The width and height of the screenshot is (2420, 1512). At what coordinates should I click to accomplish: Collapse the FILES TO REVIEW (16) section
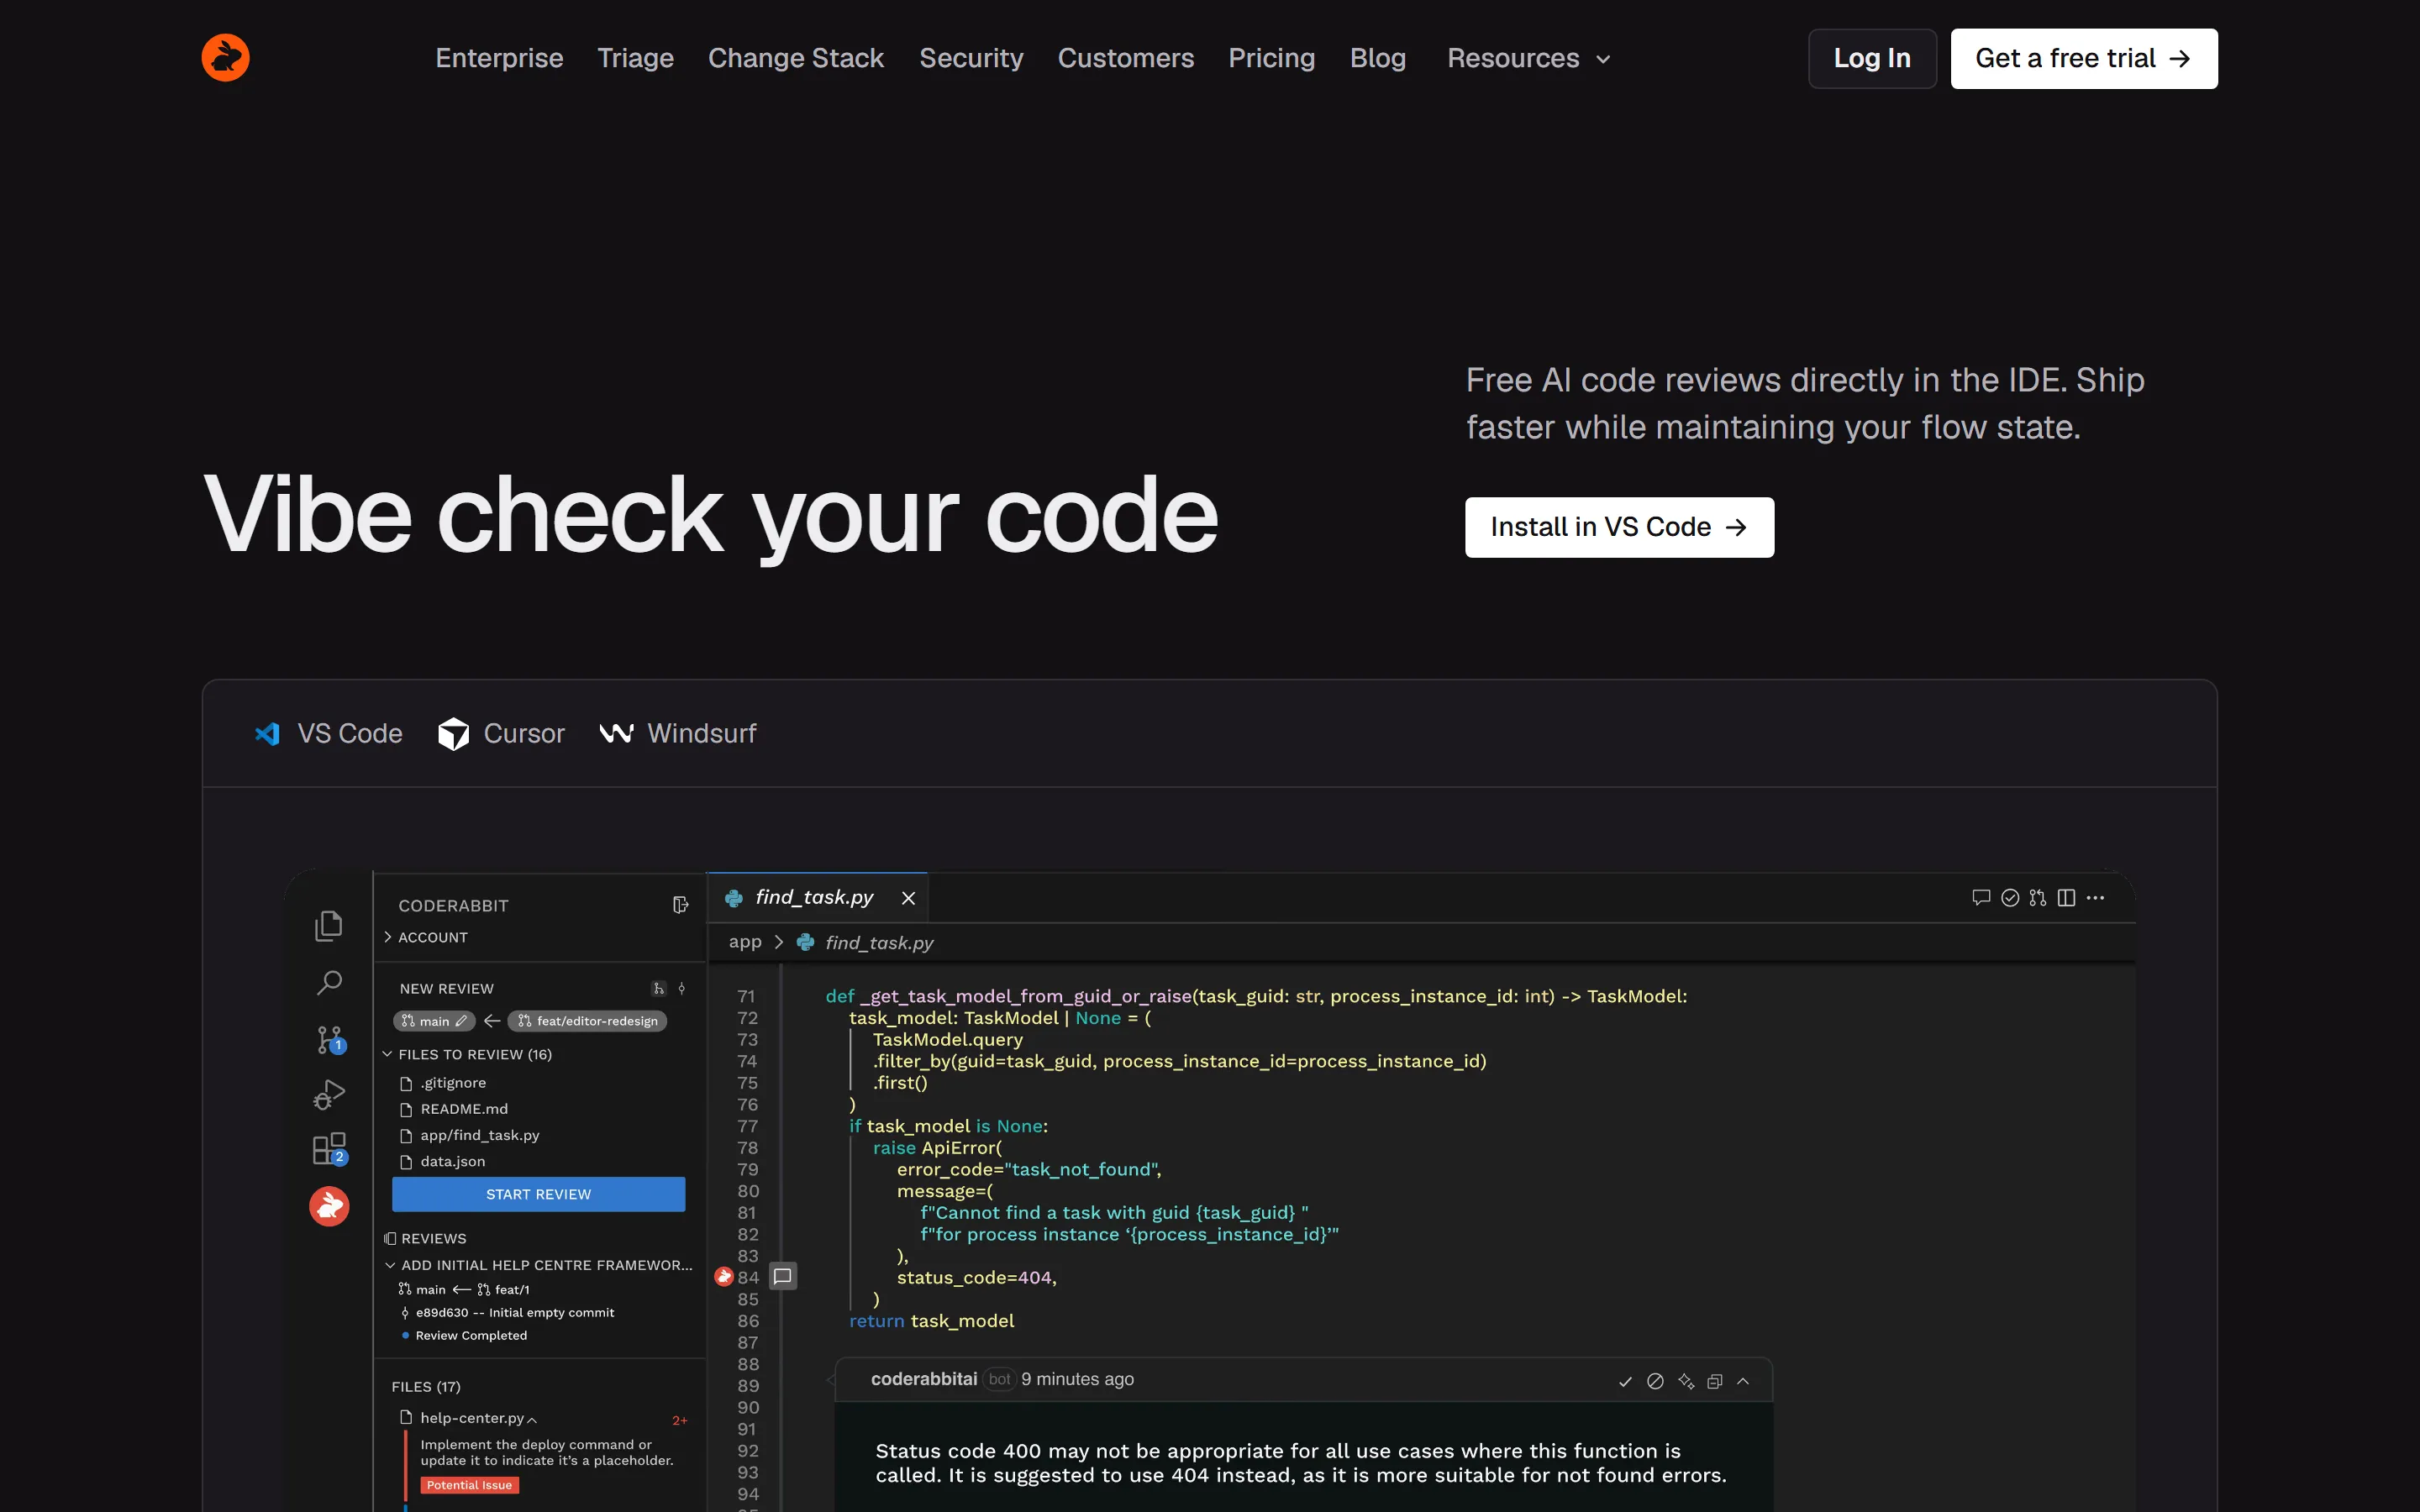click(468, 1054)
